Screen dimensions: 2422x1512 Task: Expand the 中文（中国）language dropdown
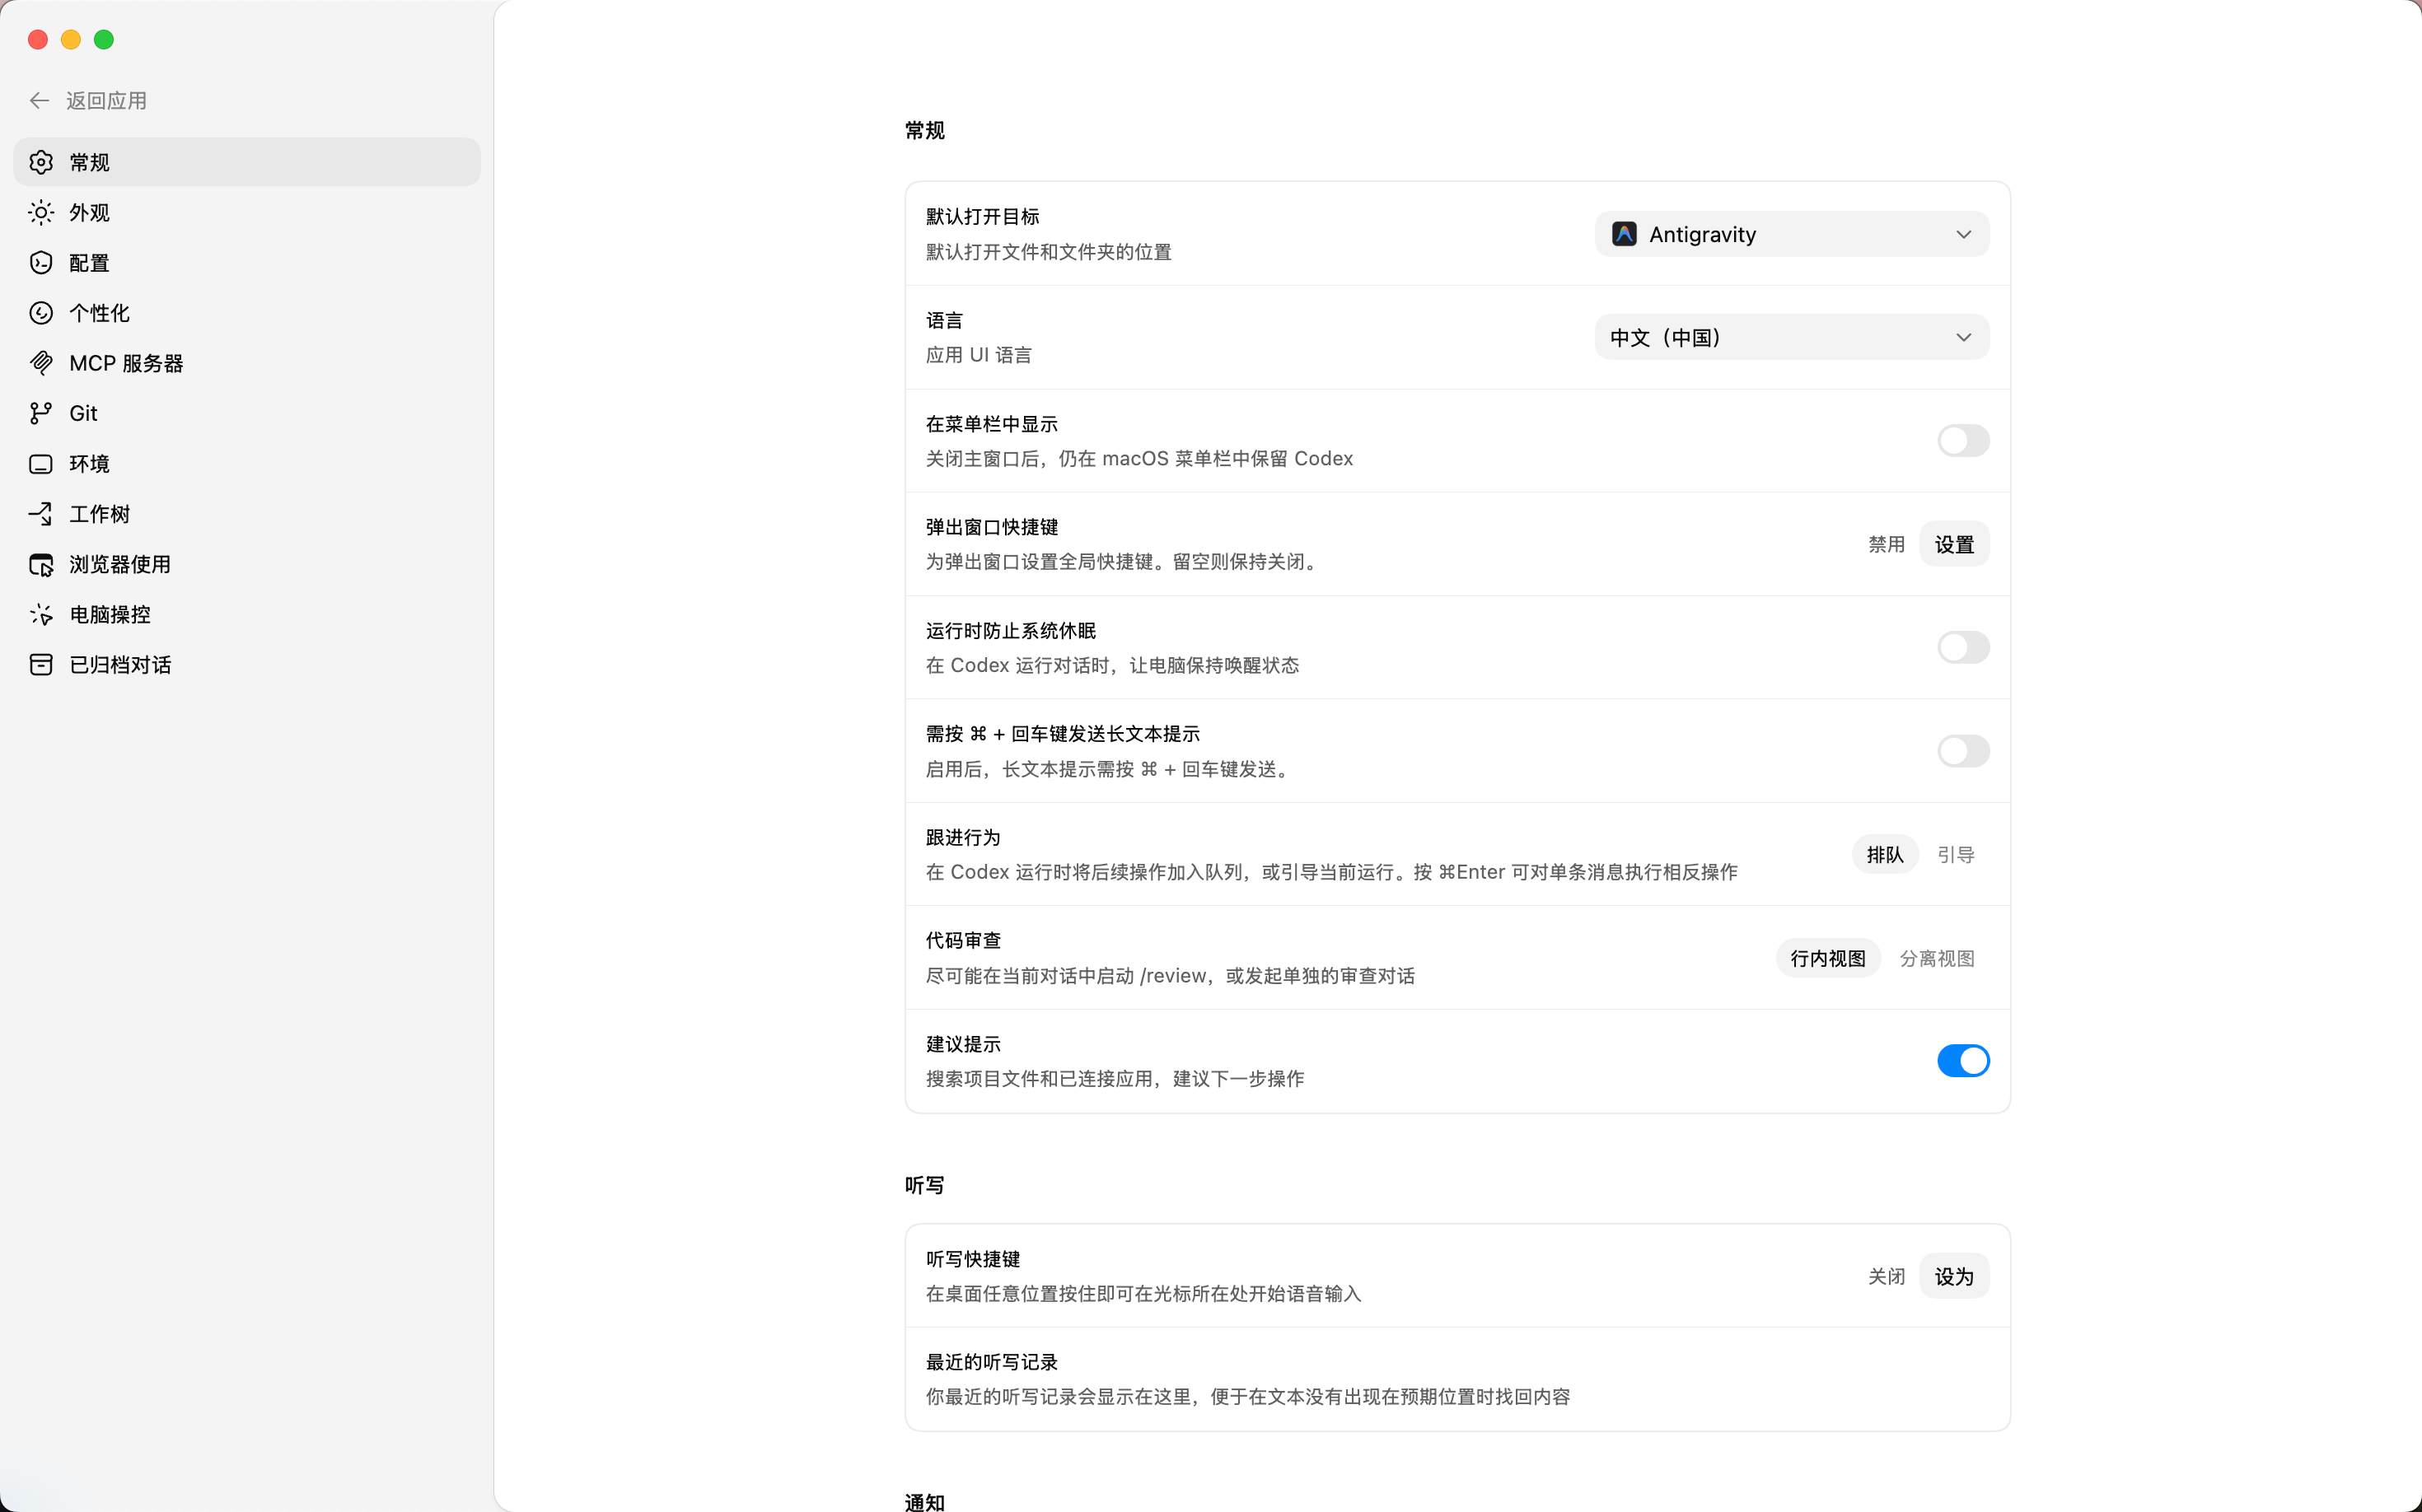click(1791, 338)
